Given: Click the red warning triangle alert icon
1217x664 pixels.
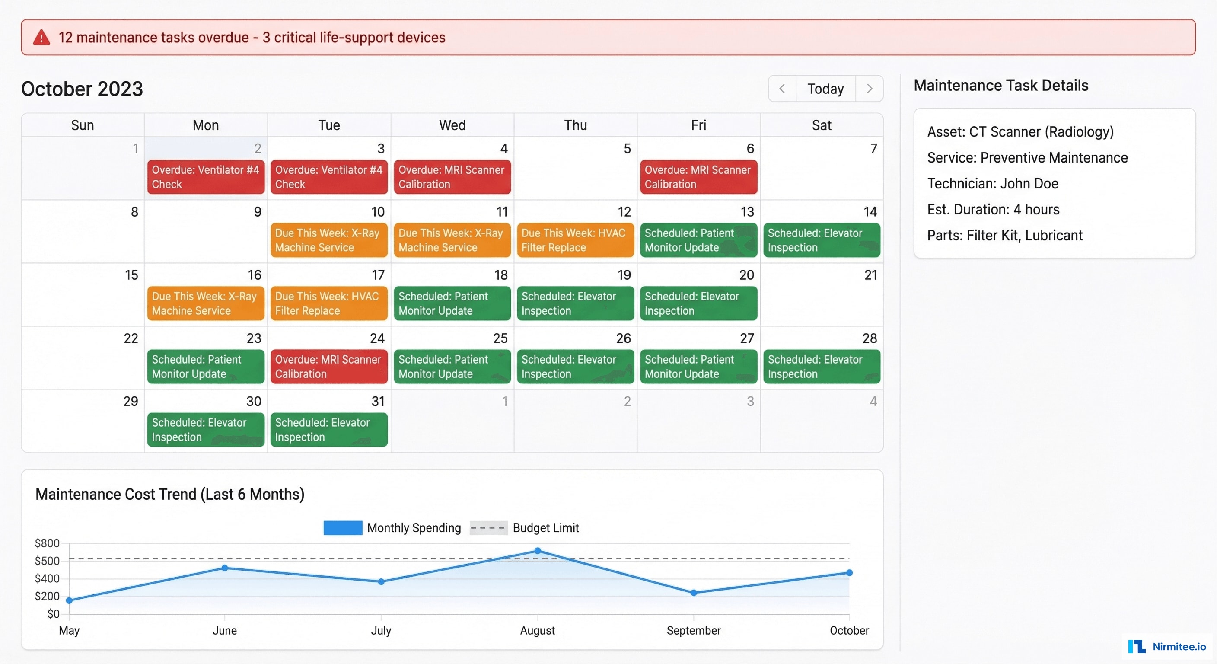Looking at the screenshot, I should tap(41, 37).
